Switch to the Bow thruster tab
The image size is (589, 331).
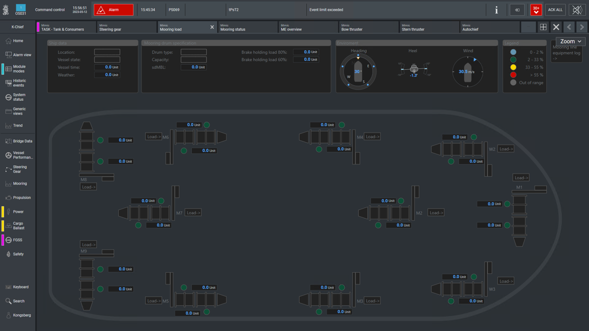pyautogui.click(x=368, y=27)
